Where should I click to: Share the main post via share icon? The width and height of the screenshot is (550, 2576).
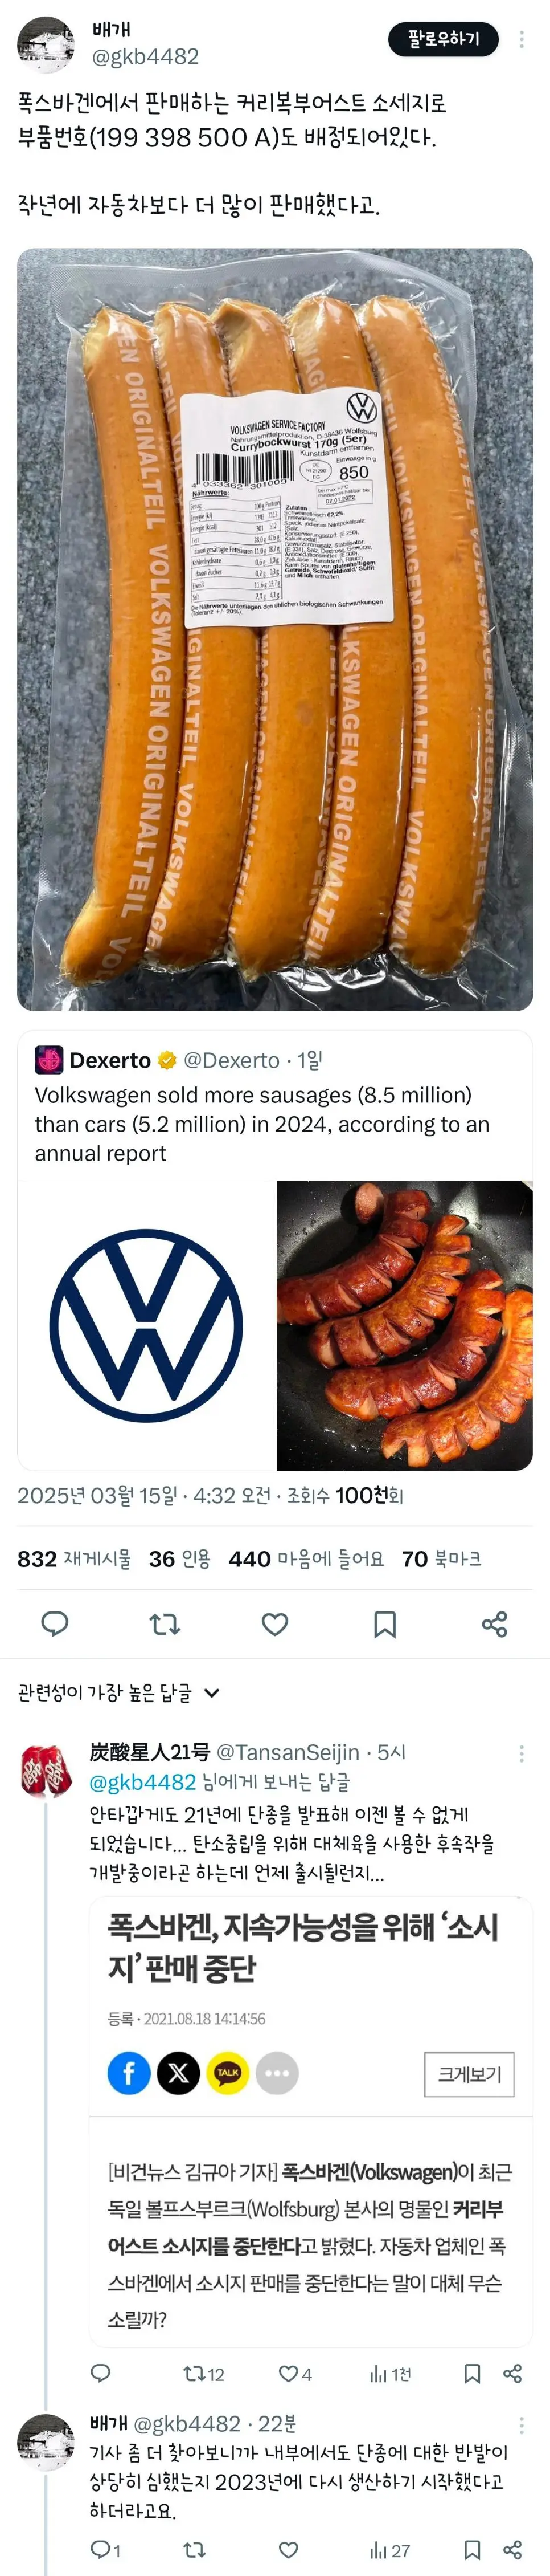pos(494,1623)
